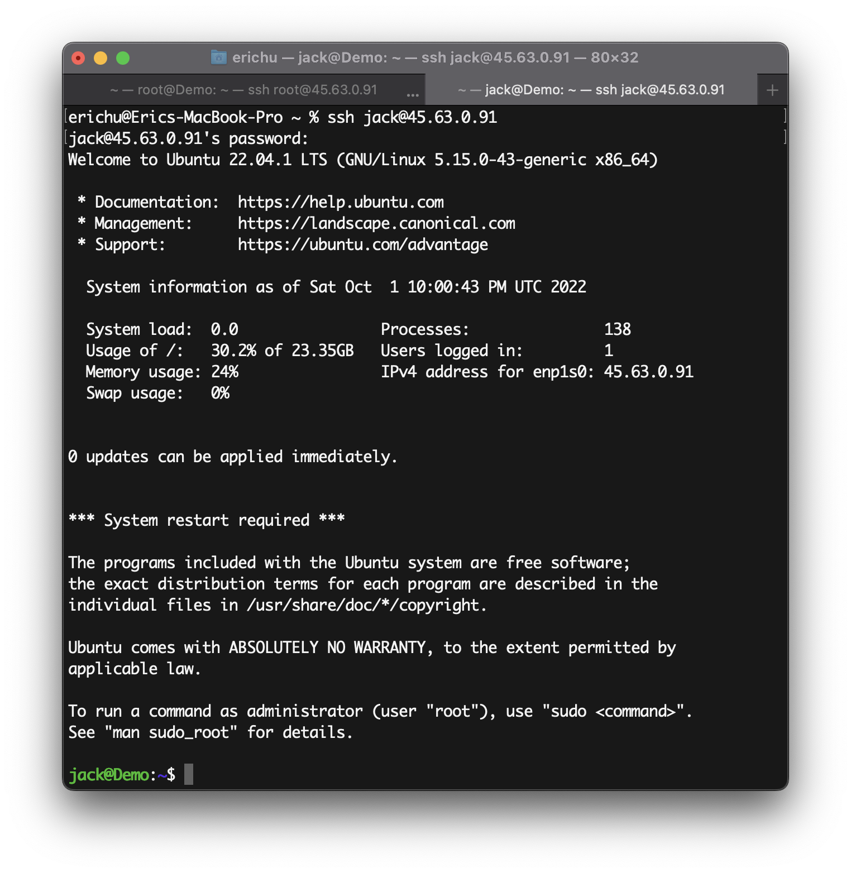Click 'man sudo_root' text

(171, 732)
